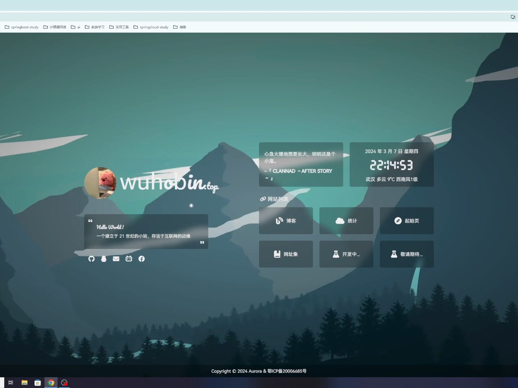Click the browser toolbar icon at top right
This screenshot has width=518, height=388.
513,17
